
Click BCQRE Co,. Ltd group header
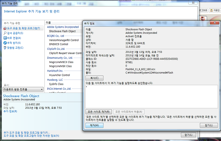tap(56, 36)
